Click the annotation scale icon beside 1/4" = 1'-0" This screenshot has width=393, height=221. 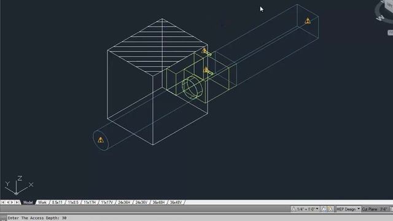pos(294,209)
